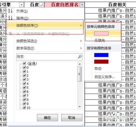Uncheck the value 5 checkbox
Viewport: 136px width, 127px height.
point(25,88)
